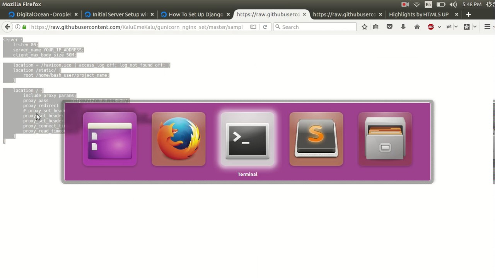Image resolution: width=495 pixels, height=278 pixels.
Task: Click the 'location = /favicon.ico' line
Action: (x=92, y=65)
